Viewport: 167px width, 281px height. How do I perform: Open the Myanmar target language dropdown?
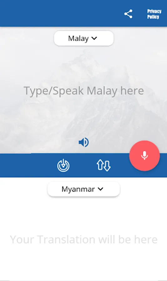click(x=84, y=189)
